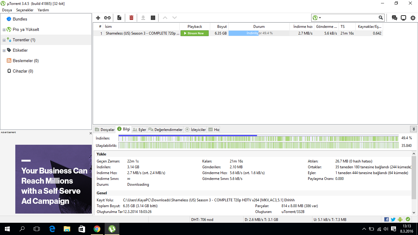Sort by the Kaynaklar/Eş column header
The image size is (418, 235).
369,27
